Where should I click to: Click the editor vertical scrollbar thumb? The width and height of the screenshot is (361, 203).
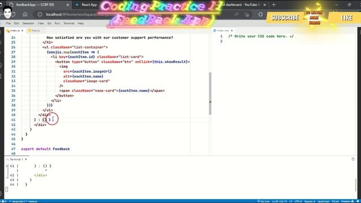click(210, 93)
